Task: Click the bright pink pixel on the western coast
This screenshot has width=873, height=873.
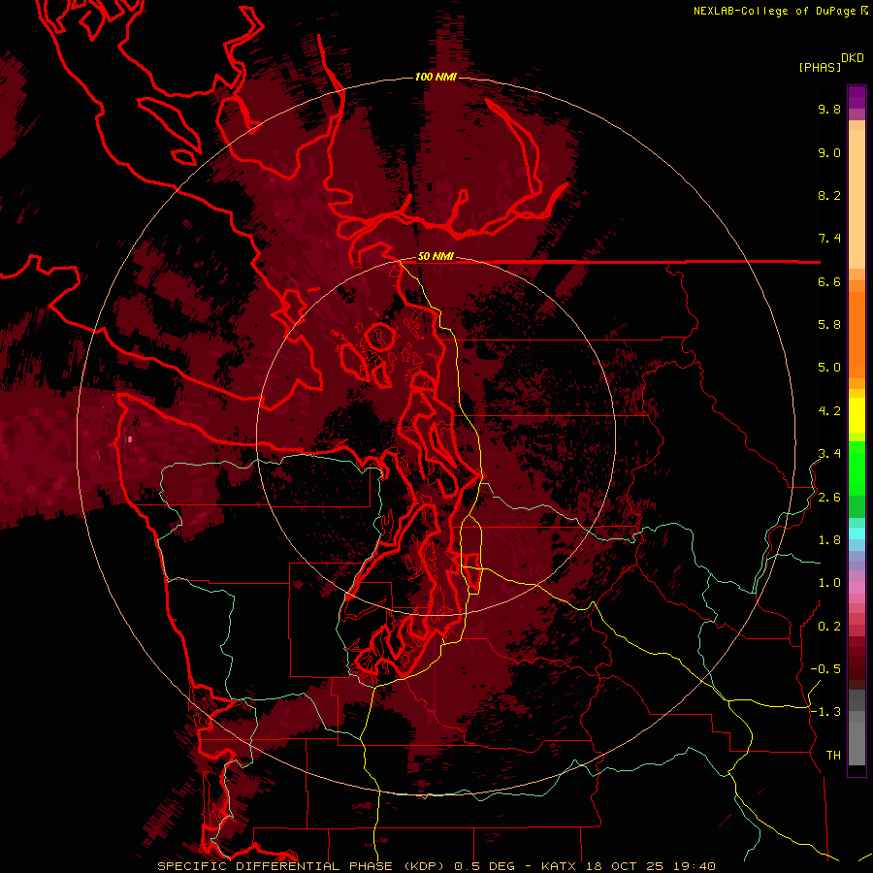Action: coord(130,439)
